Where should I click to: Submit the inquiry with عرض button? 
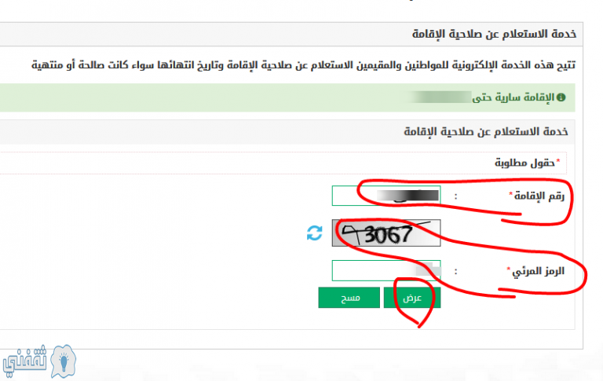(412, 298)
